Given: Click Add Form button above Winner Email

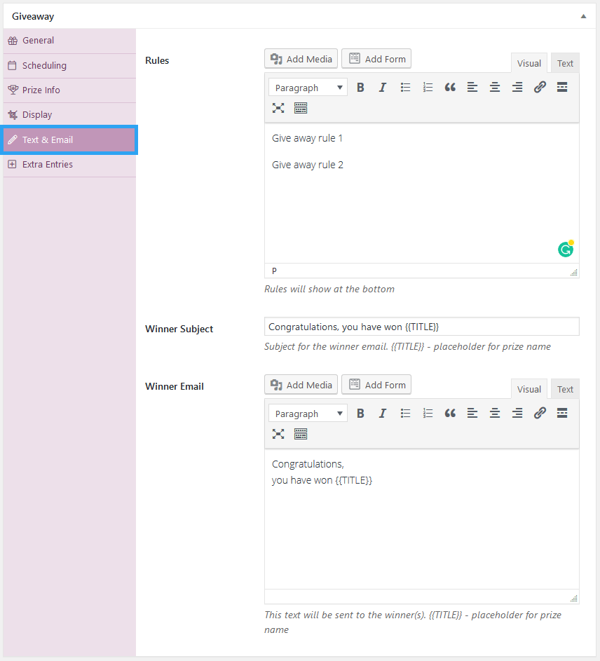Looking at the screenshot, I should (376, 385).
